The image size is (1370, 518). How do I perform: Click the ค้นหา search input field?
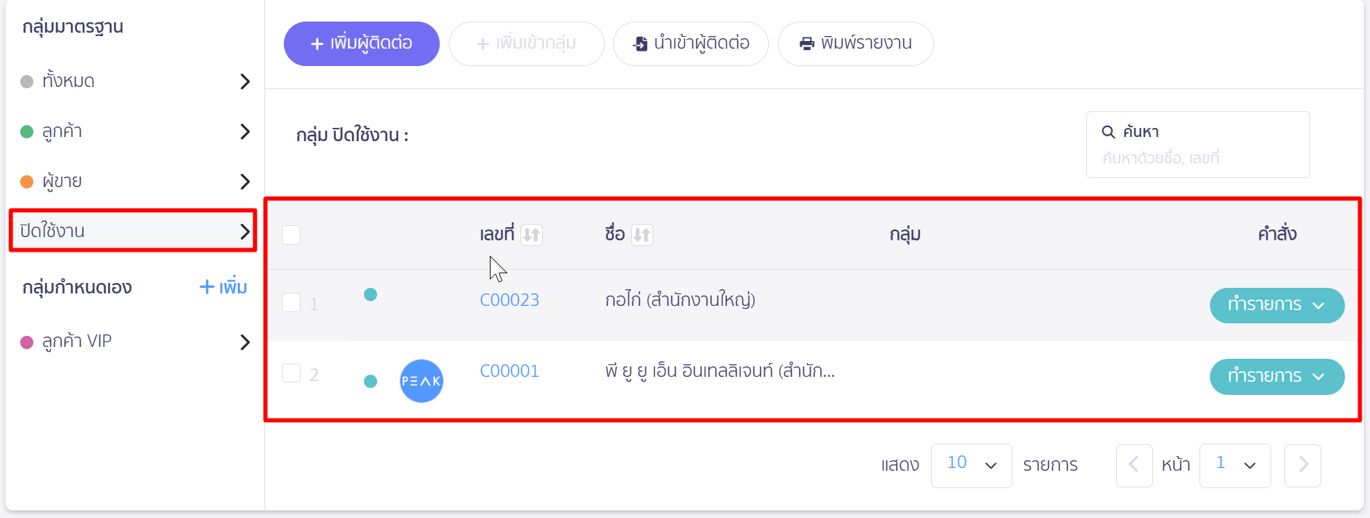[x=1198, y=145]
